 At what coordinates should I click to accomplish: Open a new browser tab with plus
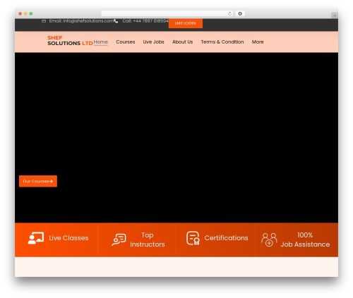point(335,15)
